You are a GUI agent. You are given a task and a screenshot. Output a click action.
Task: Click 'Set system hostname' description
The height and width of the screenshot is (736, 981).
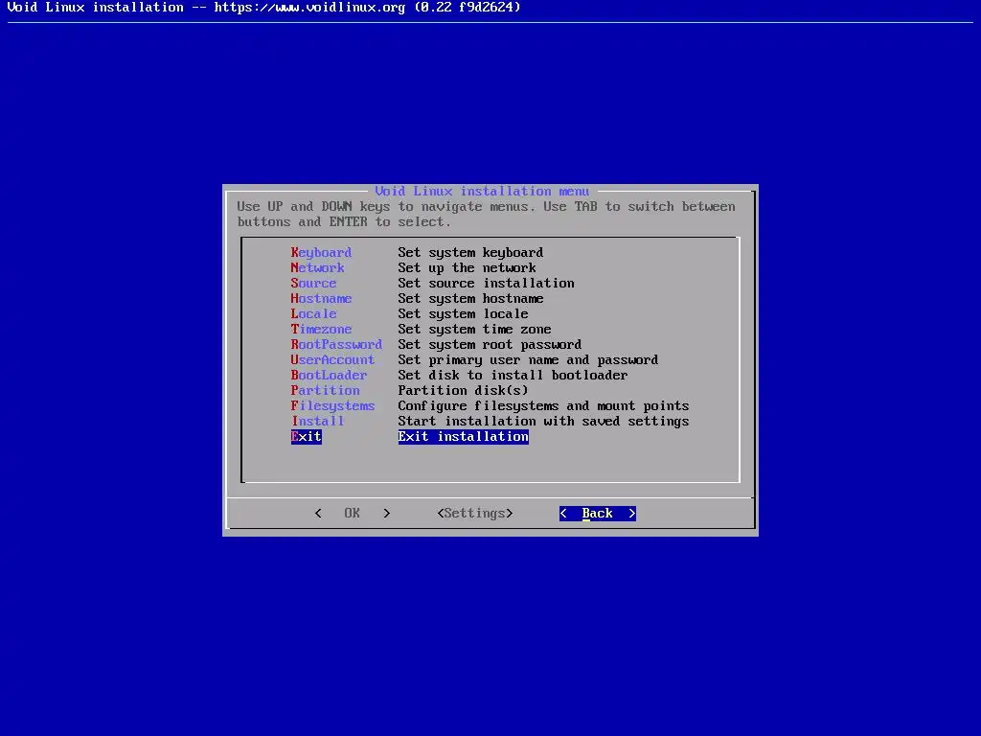pos(470,299)
